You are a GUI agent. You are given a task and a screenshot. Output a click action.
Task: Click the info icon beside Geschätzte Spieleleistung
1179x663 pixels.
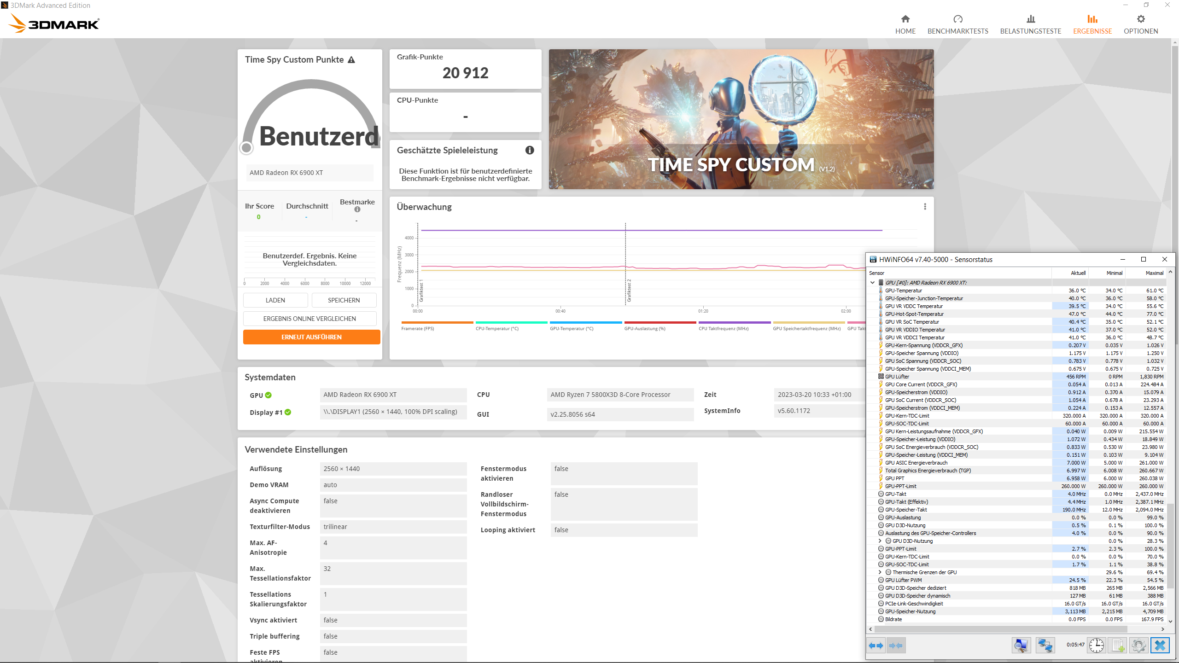coord(530,150)
